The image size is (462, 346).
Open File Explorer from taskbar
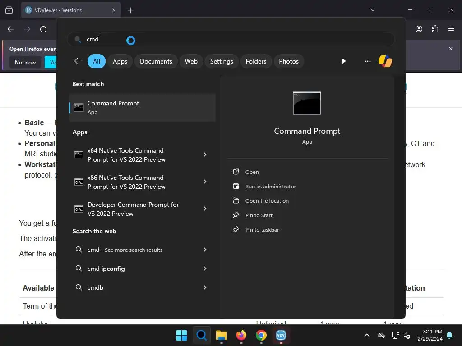(x=221, y=335)
